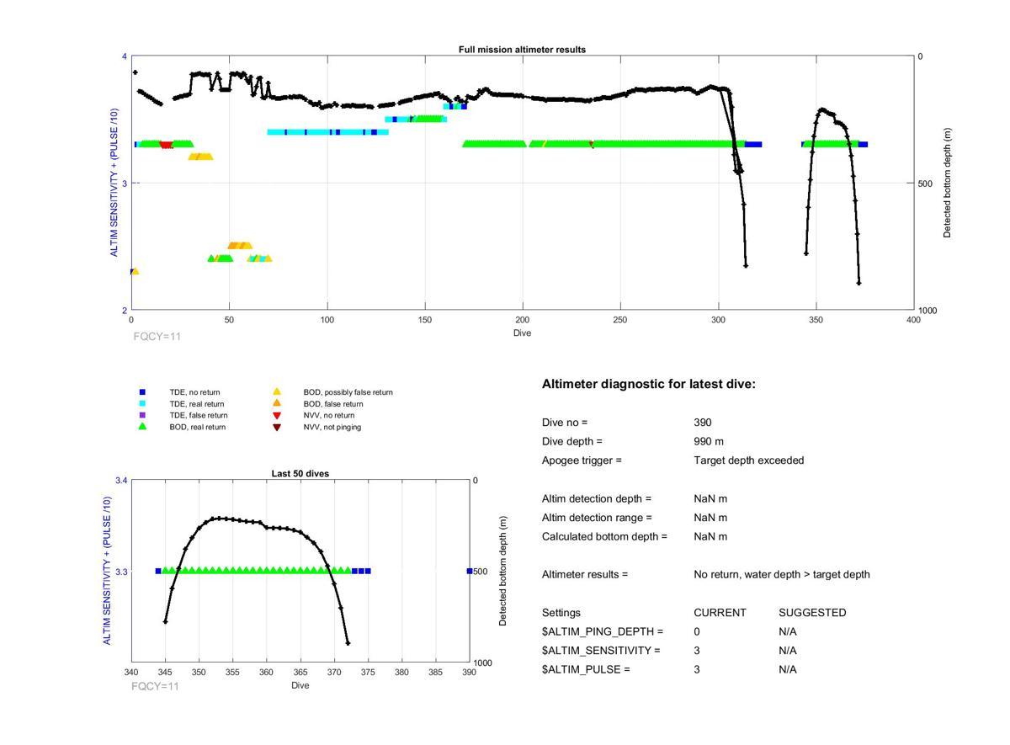Click the cyan square TDE real return legend marker
Screen dimensions: 1010x745
point(142,404)
